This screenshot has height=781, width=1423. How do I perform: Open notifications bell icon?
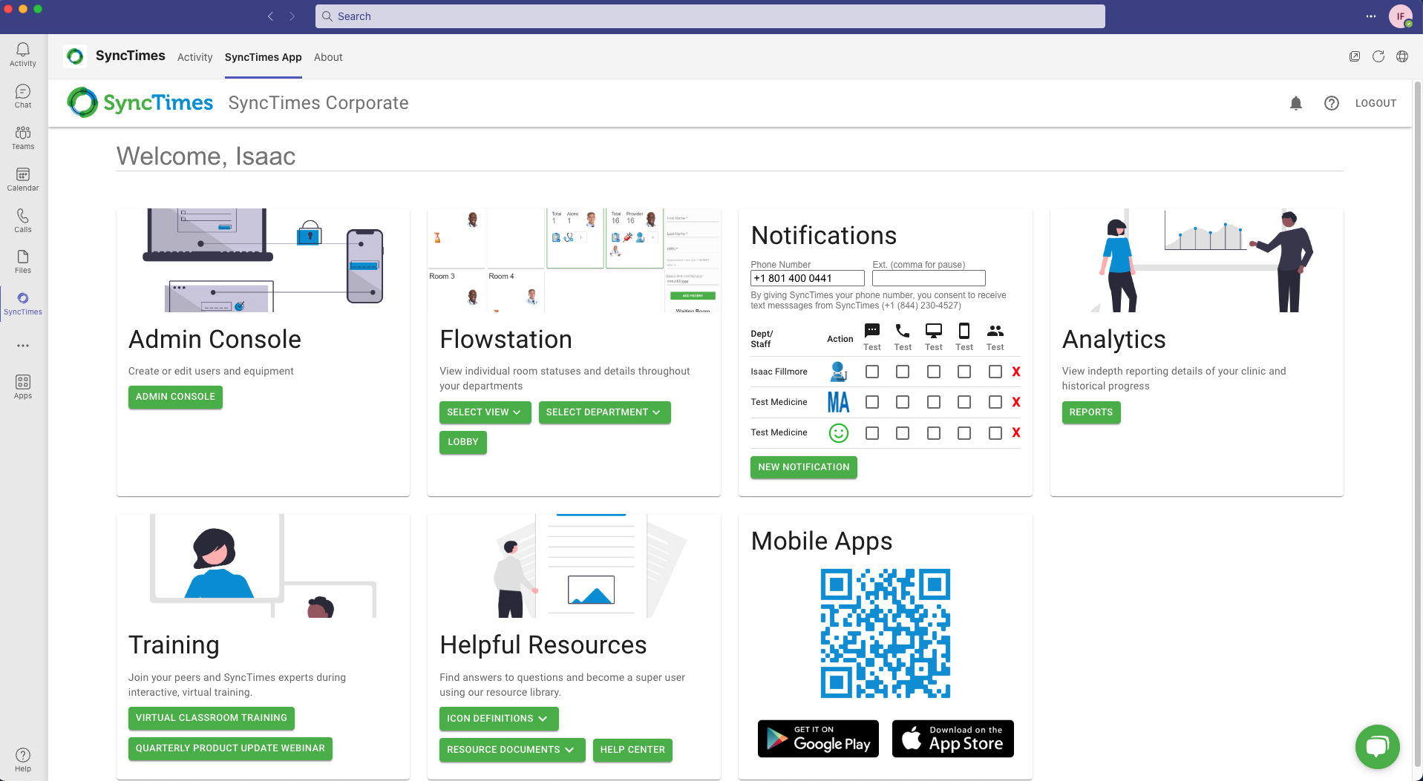(x=1296, y=103)
